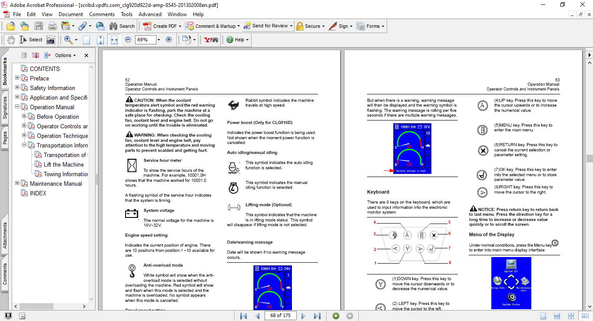Open the zoom percentage dropdown
The width and height of the screenshot is (593, 321).
click(159, 40)
